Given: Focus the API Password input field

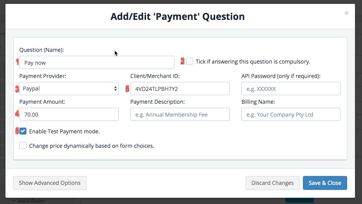Looking at the screenshot, I should [291, 89].
